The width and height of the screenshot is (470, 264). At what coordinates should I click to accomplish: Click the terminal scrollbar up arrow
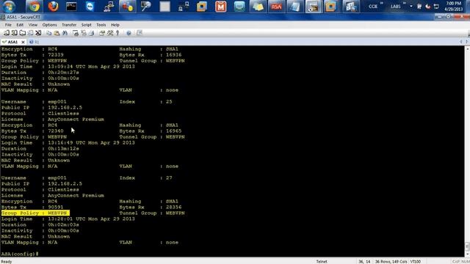click(x=467, y=48)
